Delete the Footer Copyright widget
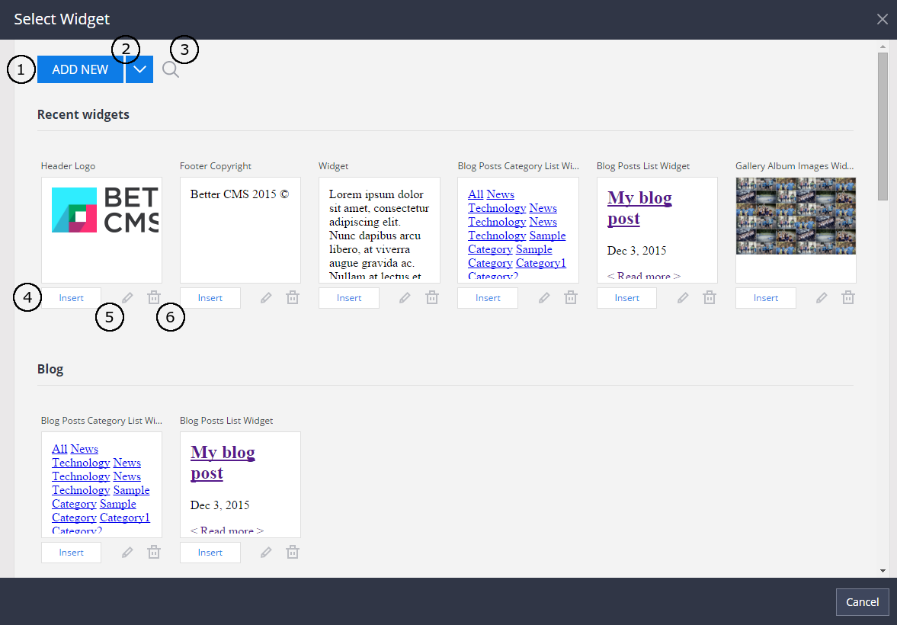This screenshot has width=897, height=625. pyautogui.click(x=292, y=297)
